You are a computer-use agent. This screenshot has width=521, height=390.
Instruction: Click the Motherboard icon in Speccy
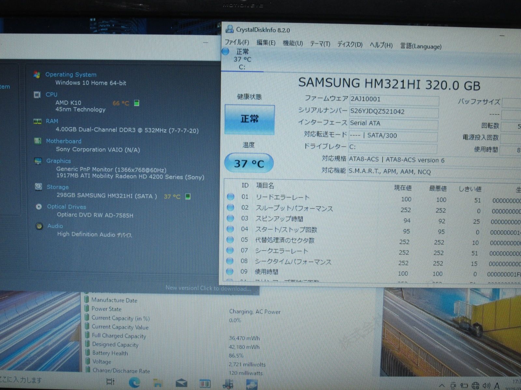click(x=38, y=141)
